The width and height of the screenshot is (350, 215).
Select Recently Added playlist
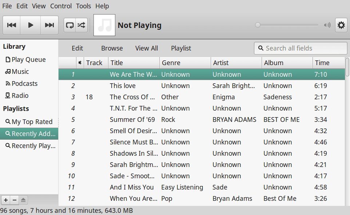[x=29, y=134]
